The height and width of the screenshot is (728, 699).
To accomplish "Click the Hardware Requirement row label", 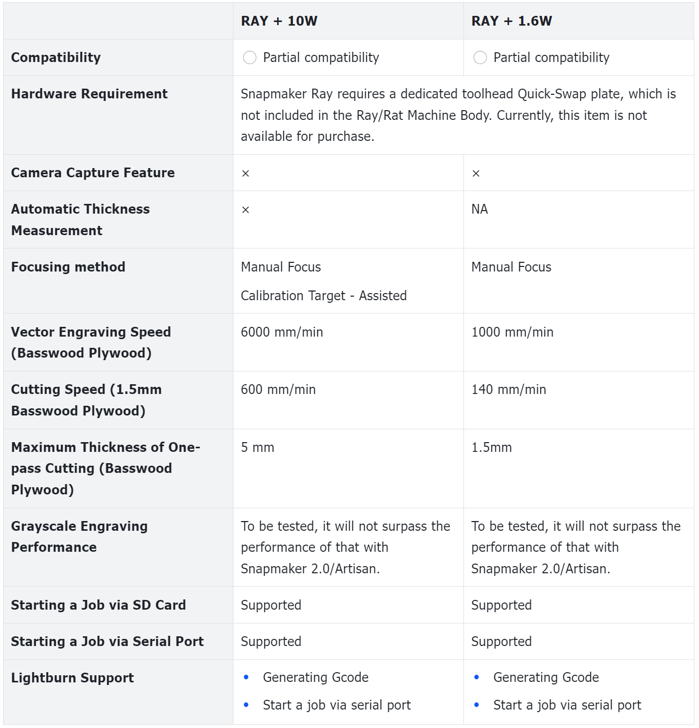I will [x=89, y=94].
